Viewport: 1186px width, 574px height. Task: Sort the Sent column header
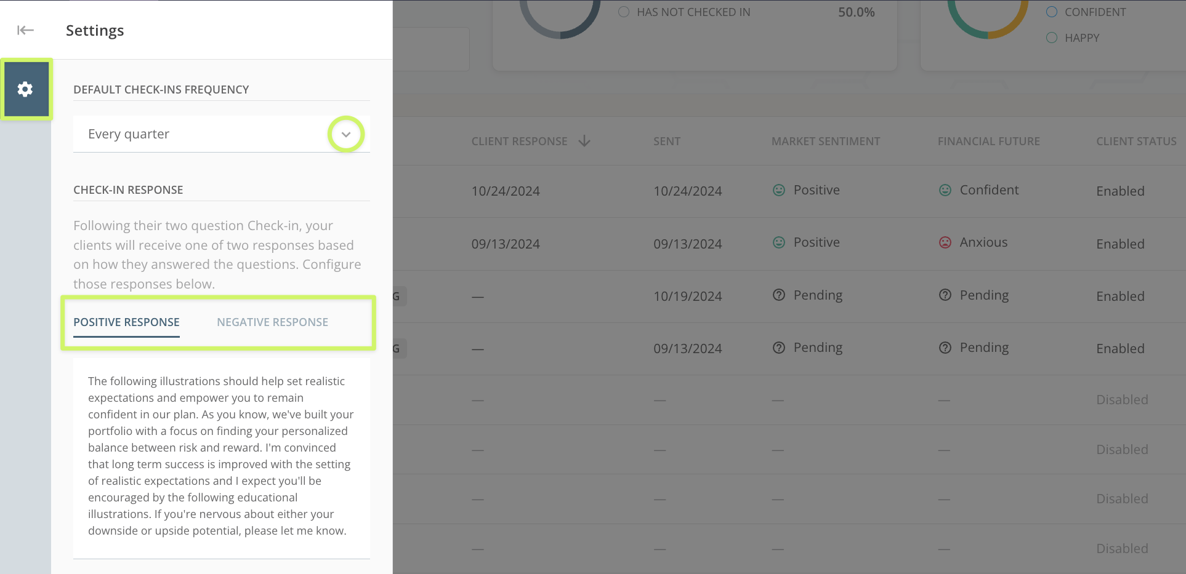tap(667, 141)
